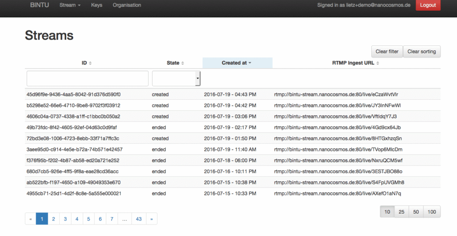Open the Keys menu item
Viewport: 457px width, 236px height.
96,5
